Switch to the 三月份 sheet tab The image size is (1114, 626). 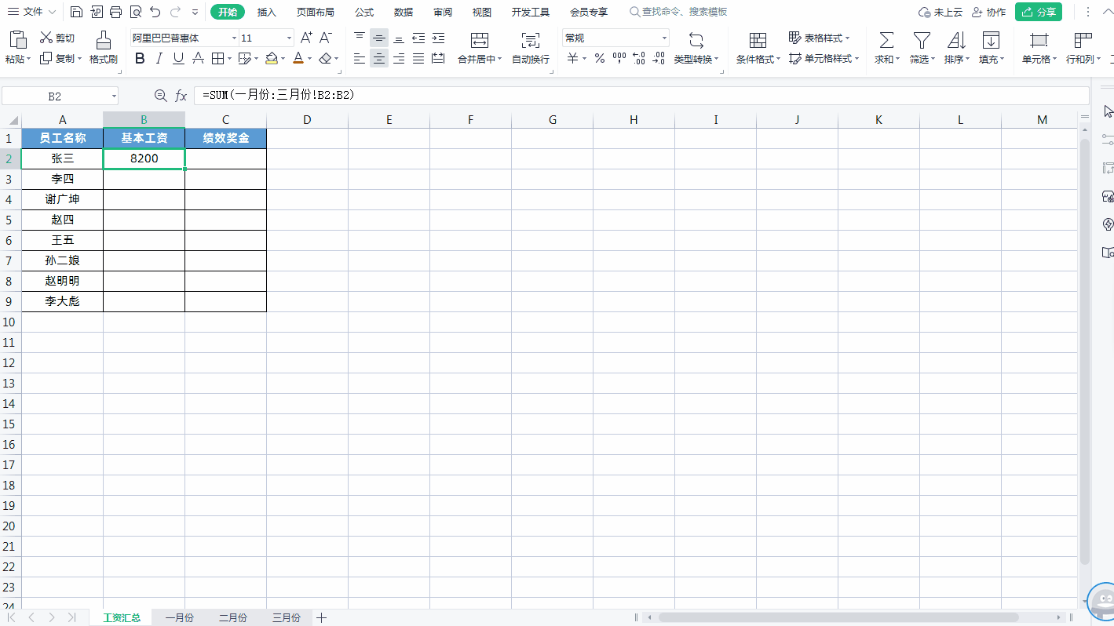pos(286,618)
